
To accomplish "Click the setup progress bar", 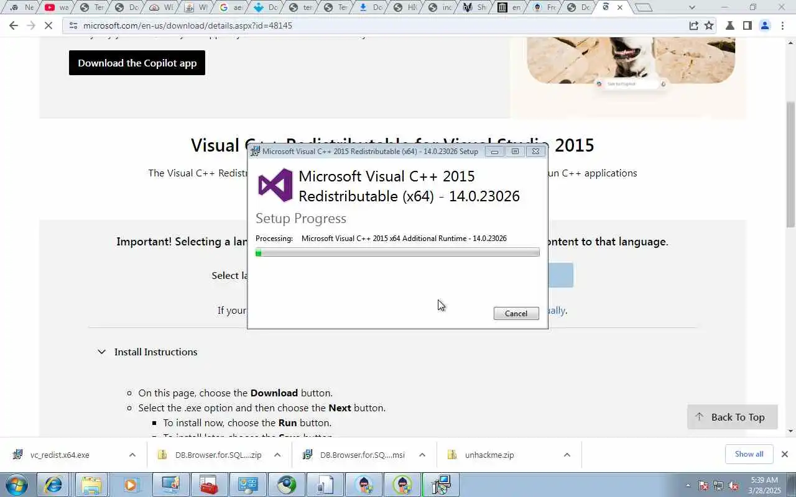I will pos(397,253).
